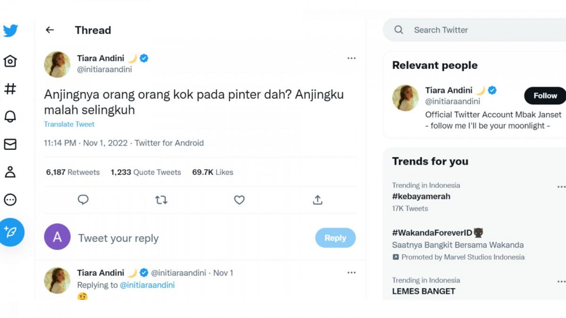Image resolution: width=566 pixels, height=318 pixels.
Task: Go back using the arrow above Thread
Action: [x=50, y=30]
